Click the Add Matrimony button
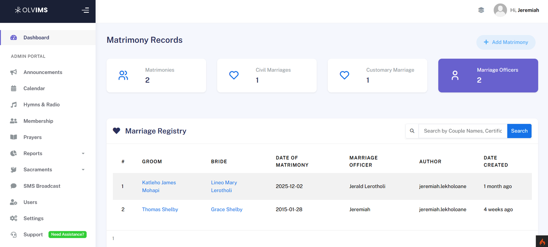Viewport: 548px width, 247px height. click(x=506, y=42)
